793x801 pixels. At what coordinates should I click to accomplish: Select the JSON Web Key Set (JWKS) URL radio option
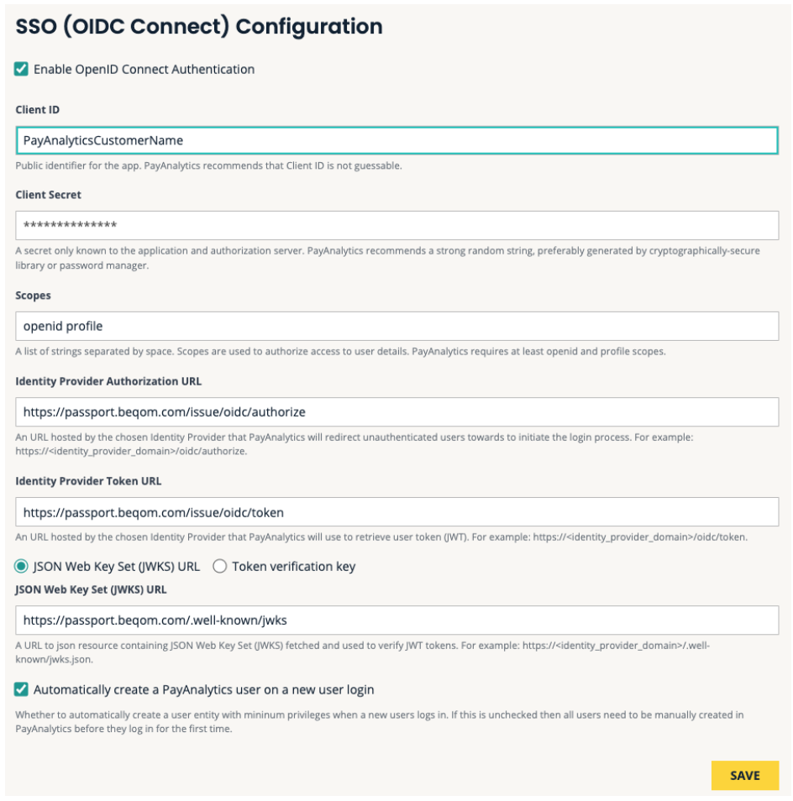point(22,567)
